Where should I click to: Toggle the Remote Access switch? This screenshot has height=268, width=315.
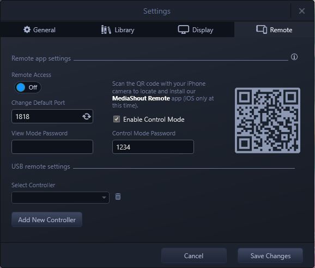pos(28,87)
